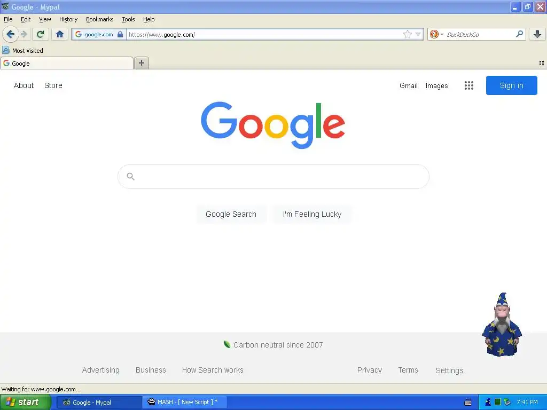Go forward using the forward arrow
Viewport: 547px width, 410px height.
24,34
